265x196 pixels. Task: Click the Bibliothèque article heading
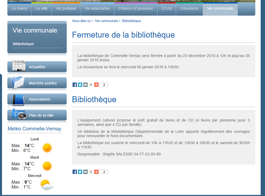94,99
